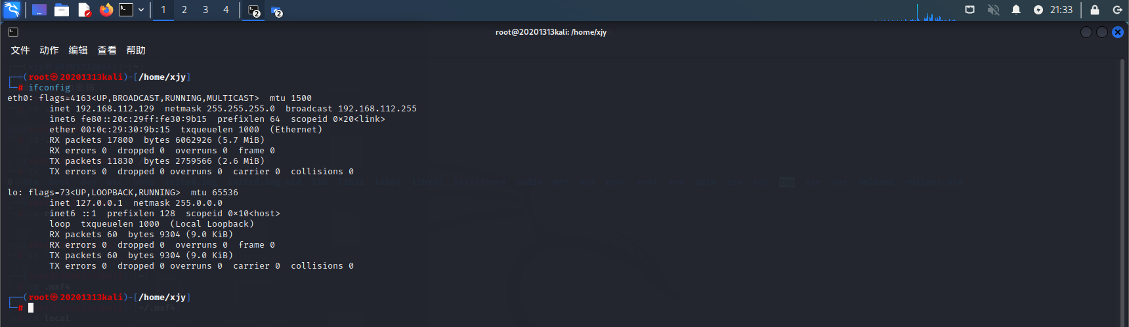
Task: Launch the Firefox browser
Action: [106, 10]
